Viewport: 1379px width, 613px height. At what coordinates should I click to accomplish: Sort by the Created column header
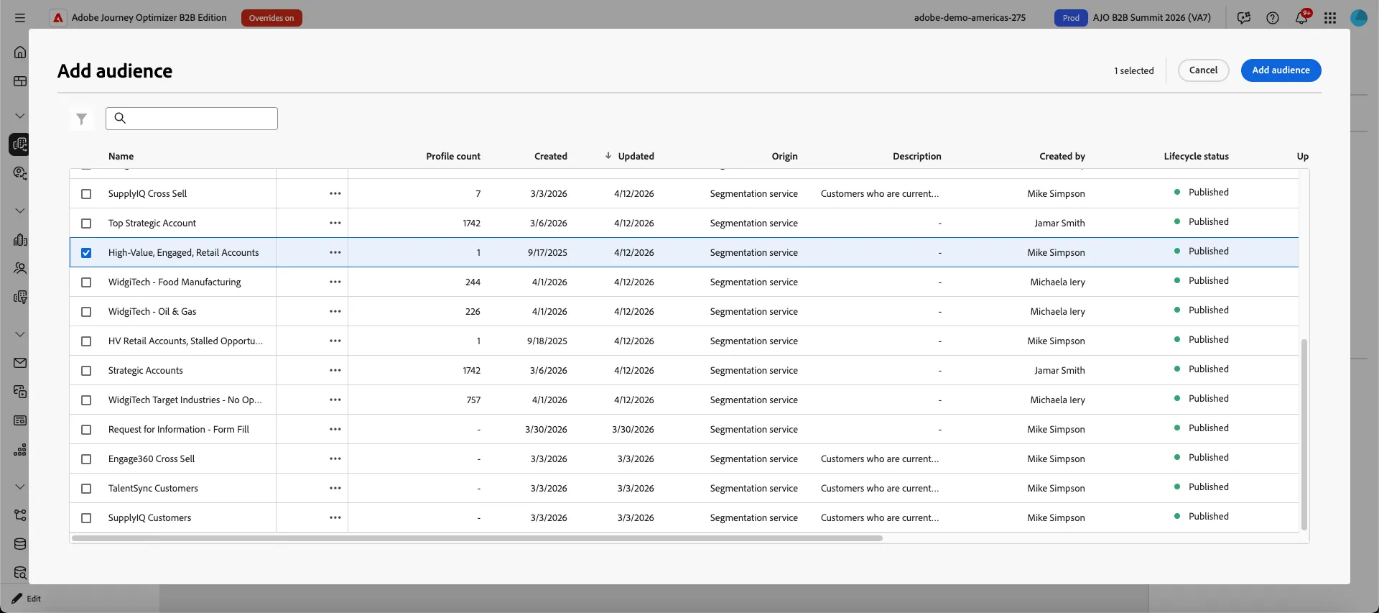(551, 156)
